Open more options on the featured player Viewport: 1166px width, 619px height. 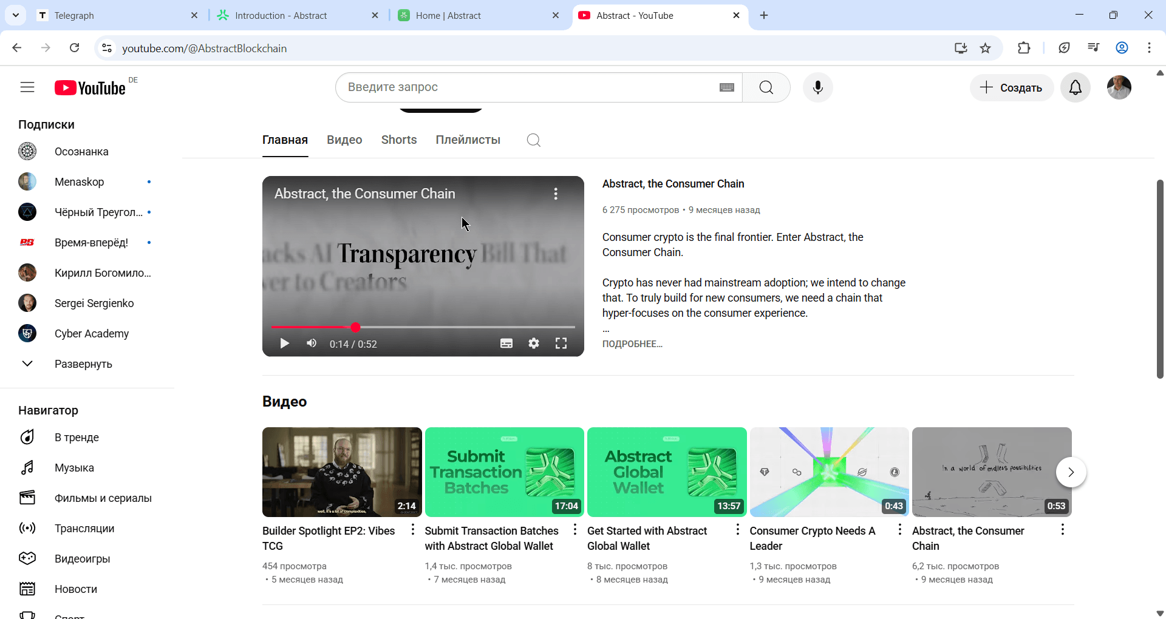pyautogui.click(x=556, y=194)
